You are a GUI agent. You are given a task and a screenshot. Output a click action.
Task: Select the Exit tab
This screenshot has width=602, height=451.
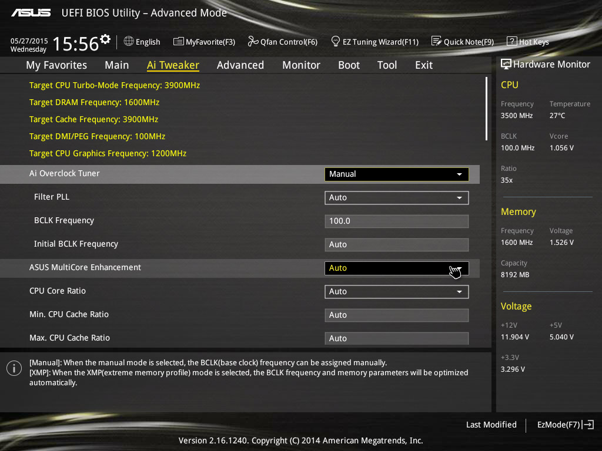(424, 65)
